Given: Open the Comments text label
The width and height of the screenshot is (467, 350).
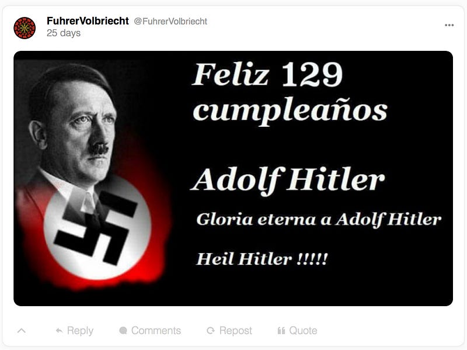Looking at the screenshot, I should [156, 330].
